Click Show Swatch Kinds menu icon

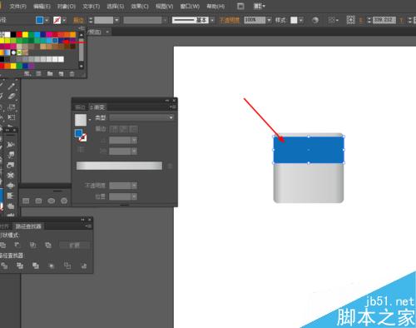(x=38, y=73)
